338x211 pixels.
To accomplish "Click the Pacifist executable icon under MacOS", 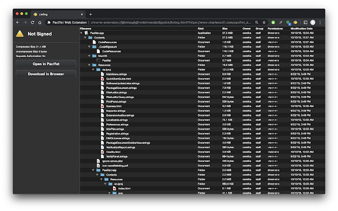I will click(98, 61).
